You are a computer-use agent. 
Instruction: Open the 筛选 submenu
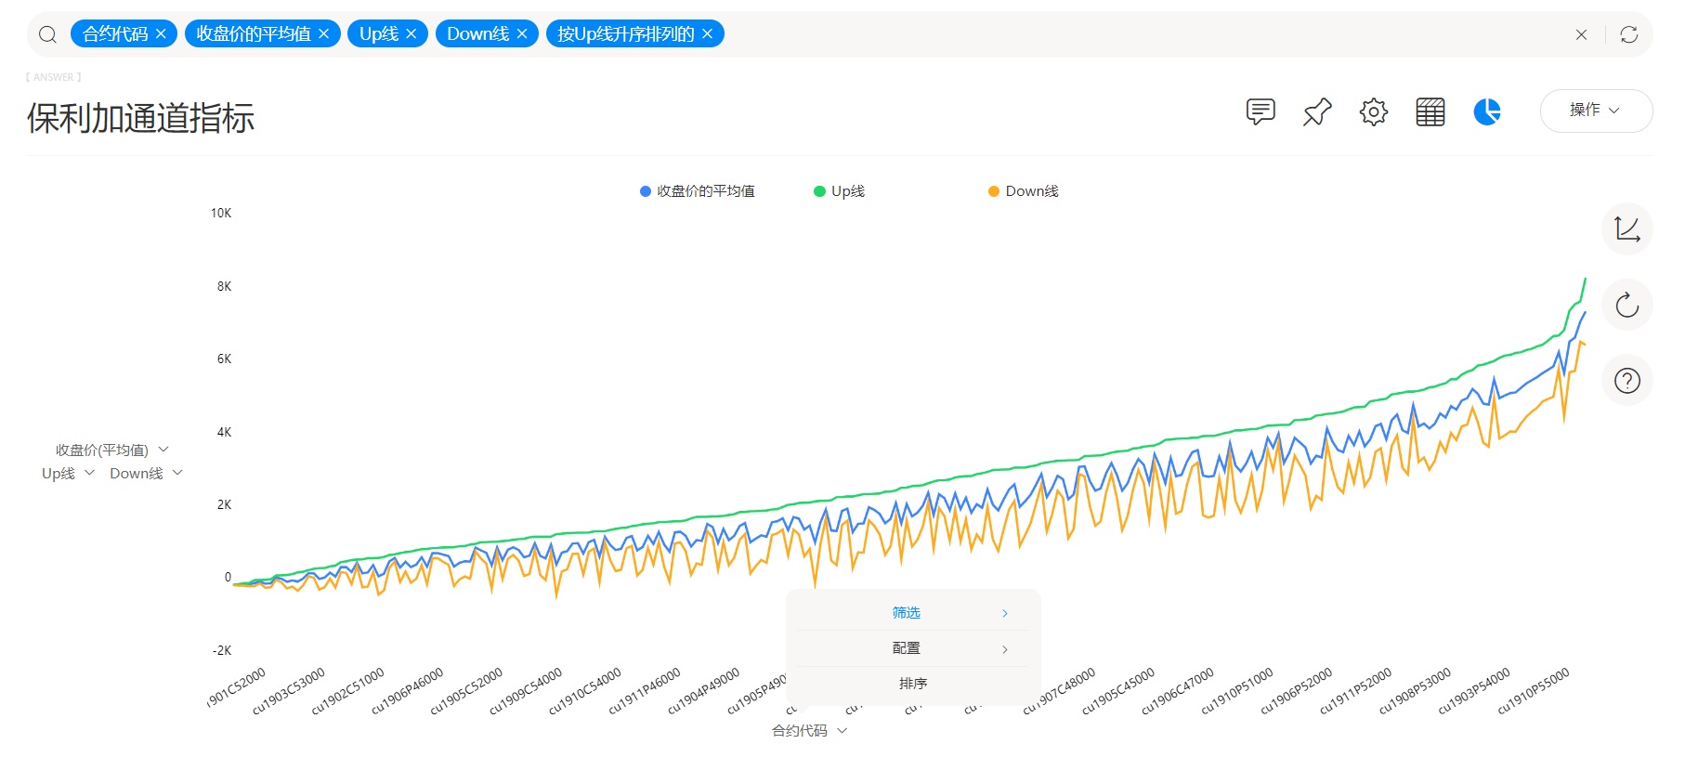coord(913,613)
